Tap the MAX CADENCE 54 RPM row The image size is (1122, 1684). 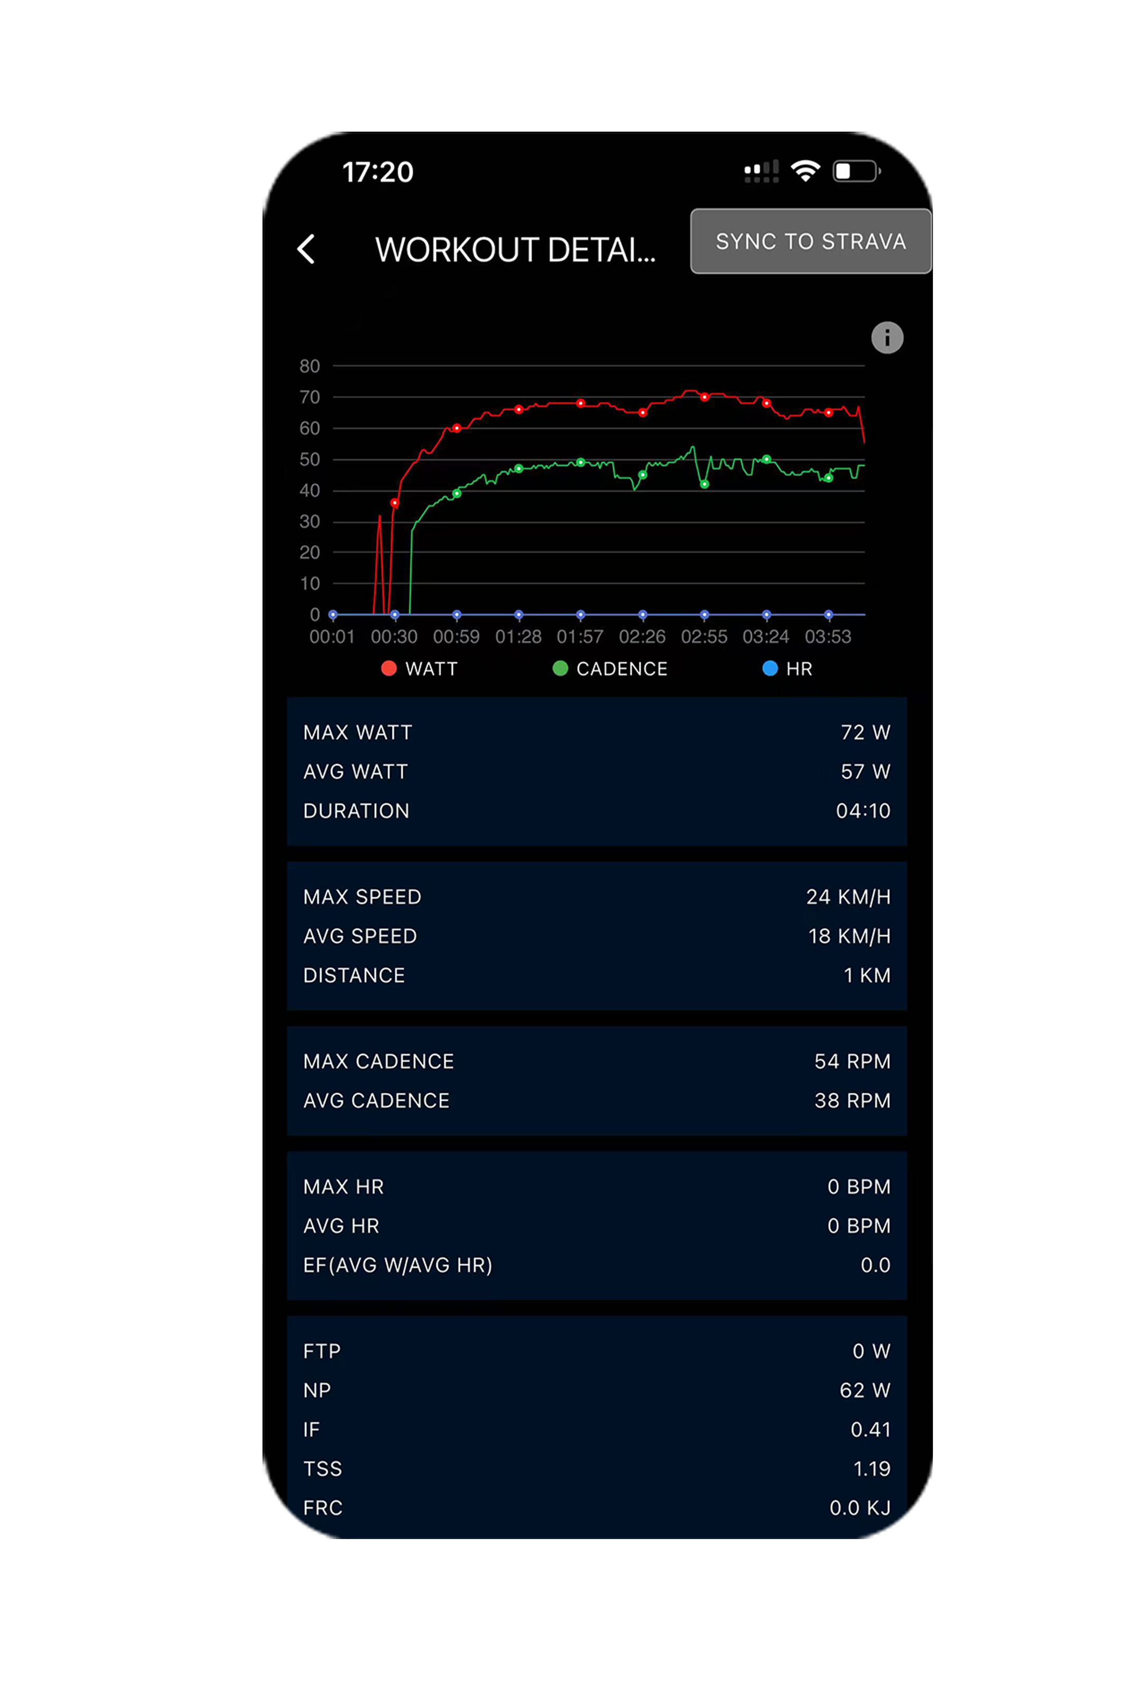pos(596,1061)
